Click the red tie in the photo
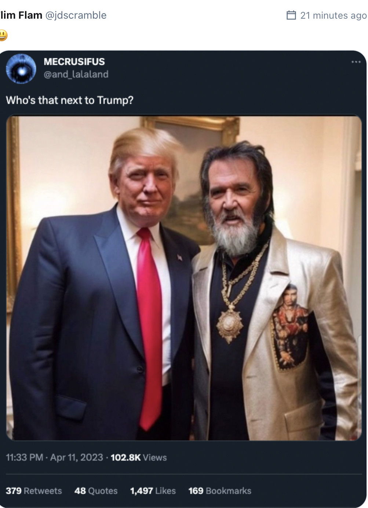 pyautogui.click(x=150, y=322)
